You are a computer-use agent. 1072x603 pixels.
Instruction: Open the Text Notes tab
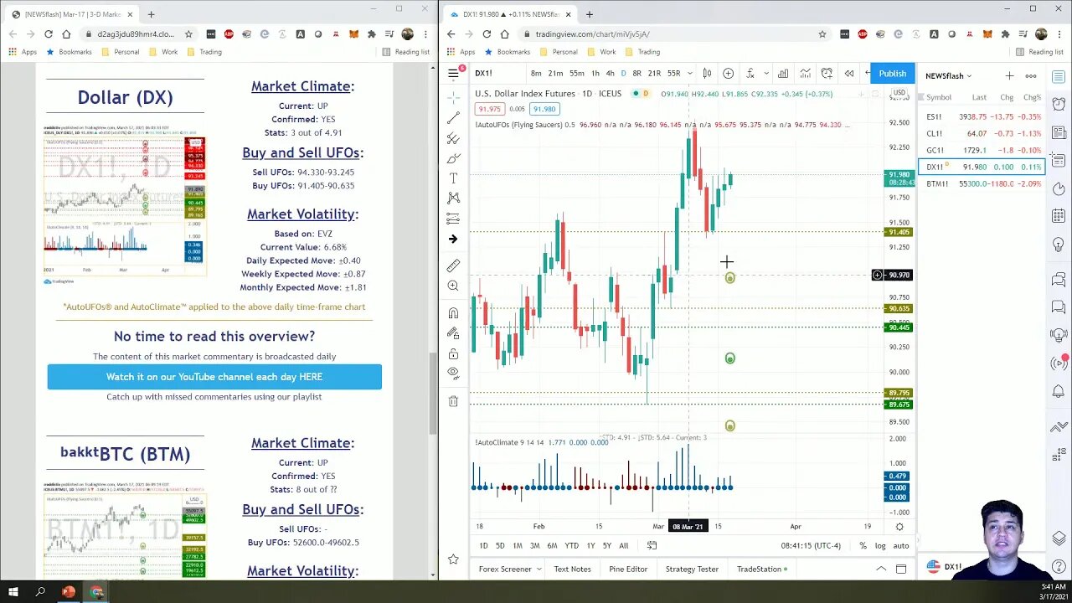click(572, 569)
